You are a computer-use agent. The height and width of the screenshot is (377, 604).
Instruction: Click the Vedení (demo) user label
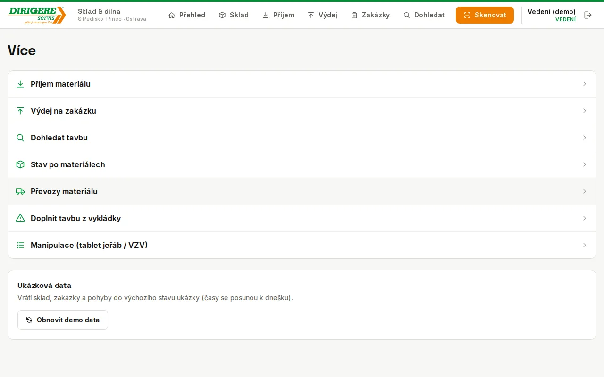tap(552, 12)
